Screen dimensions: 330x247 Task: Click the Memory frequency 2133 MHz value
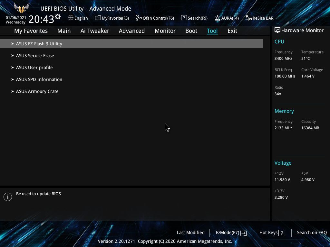(283, 128)
